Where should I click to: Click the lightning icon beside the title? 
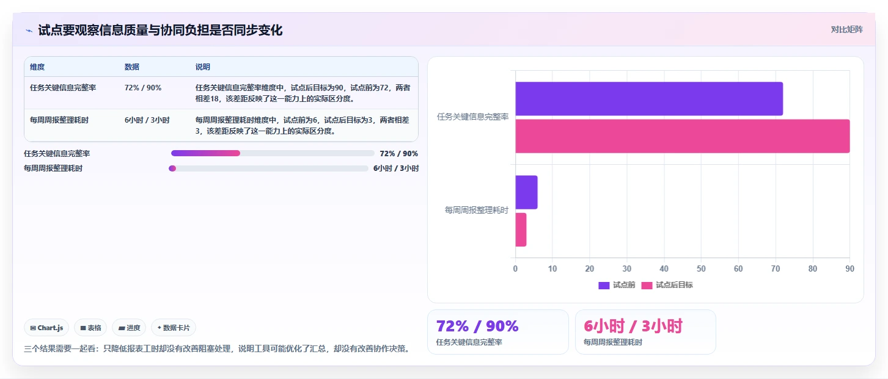pyautogui.click(x=29, y=31)
